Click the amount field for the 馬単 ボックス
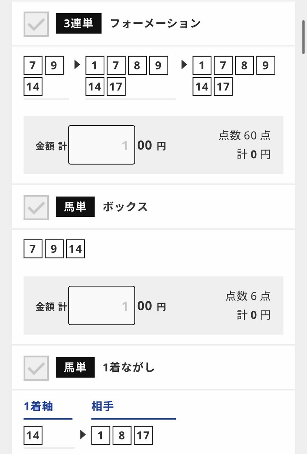 102,305
